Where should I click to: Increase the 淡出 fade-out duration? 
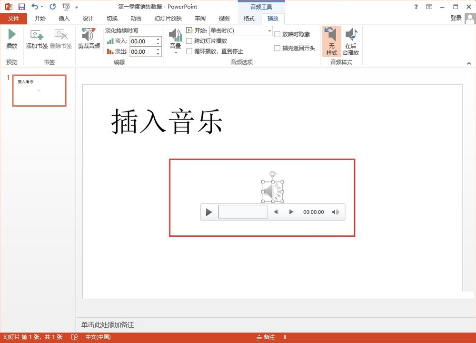158,49
